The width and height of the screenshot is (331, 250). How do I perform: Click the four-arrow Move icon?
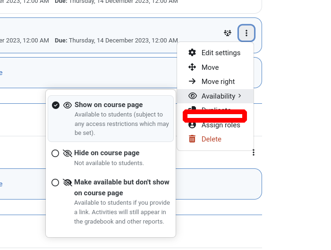click(192, 67)
